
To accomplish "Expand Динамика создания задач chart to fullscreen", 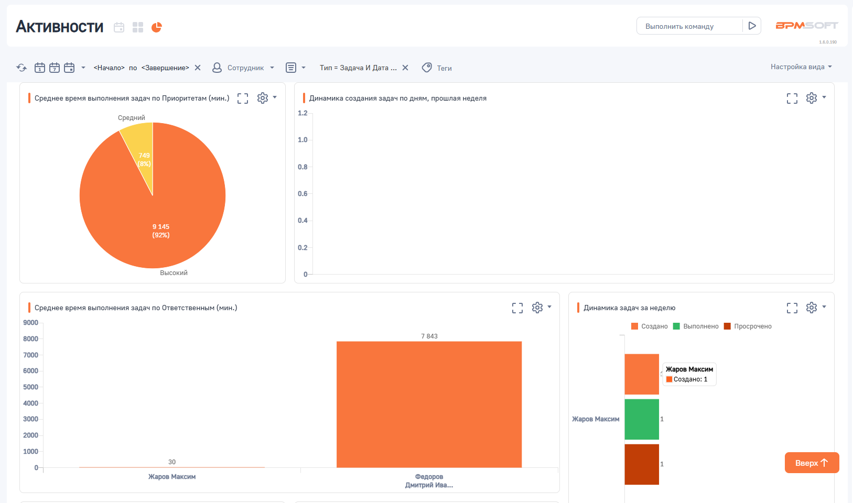I will 792,98.
